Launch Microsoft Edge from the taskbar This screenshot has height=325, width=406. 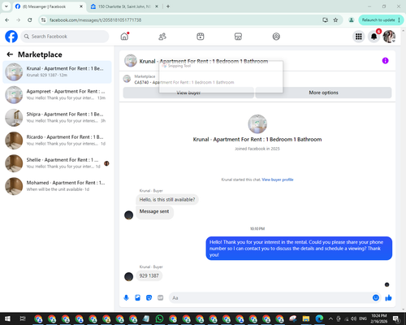pos(319,318)
